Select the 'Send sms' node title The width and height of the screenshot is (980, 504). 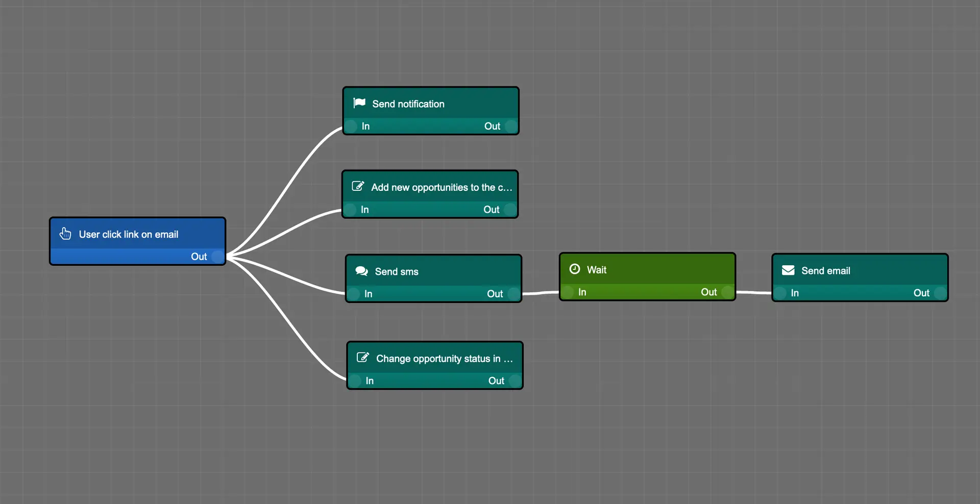coord(397,272)
